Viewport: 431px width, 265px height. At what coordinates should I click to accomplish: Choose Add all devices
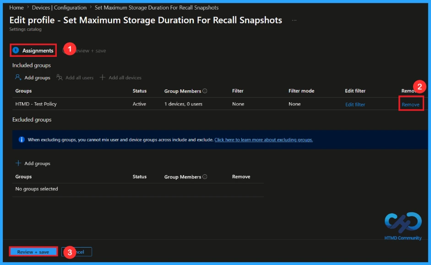[x=120, y=77]
